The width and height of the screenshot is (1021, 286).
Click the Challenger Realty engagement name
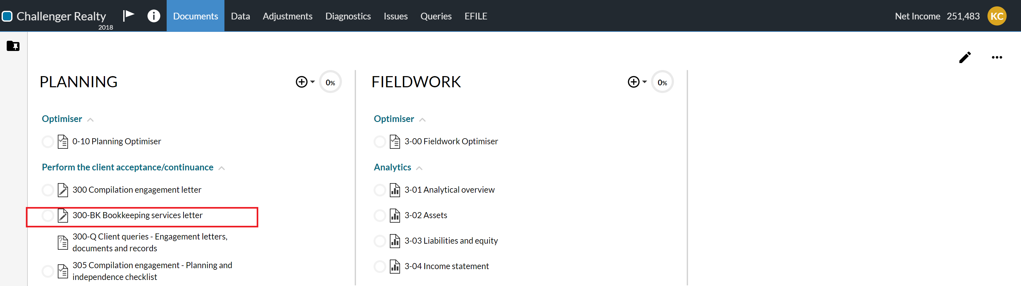[61, 16]
